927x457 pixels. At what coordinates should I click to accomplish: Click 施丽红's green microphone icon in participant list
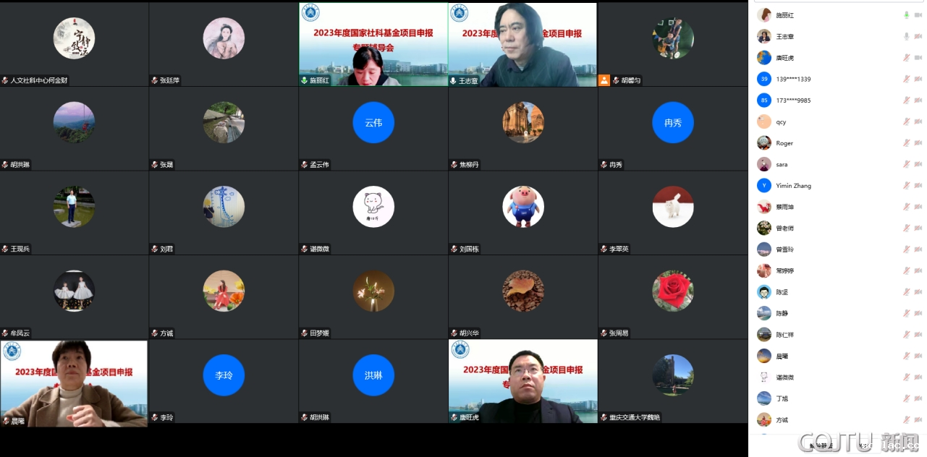pyautogui.click(x=906, y=15)
